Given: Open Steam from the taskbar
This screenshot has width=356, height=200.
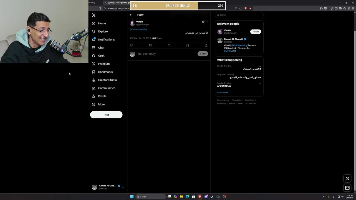Looking at the screenshot, I should 212,197.
